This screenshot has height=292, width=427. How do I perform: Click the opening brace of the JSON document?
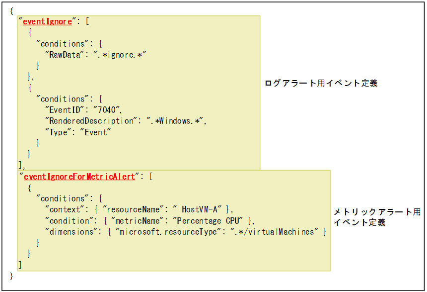pos(11,10)
